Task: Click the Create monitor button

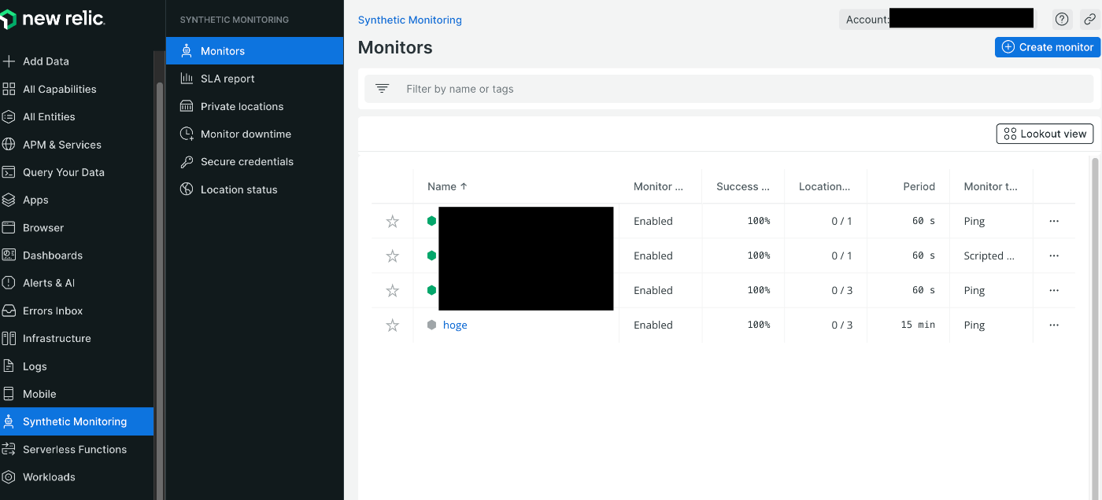Action: (x=1047, y=47)
